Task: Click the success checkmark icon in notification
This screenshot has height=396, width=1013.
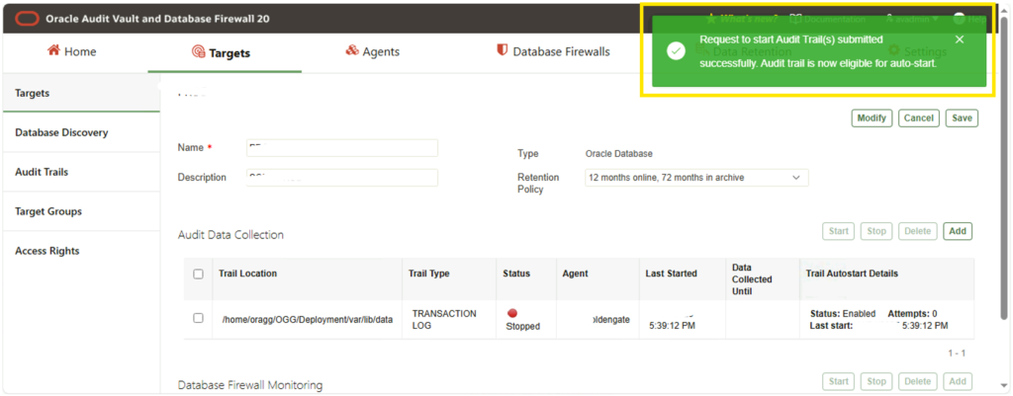Action: click(676, 51)
